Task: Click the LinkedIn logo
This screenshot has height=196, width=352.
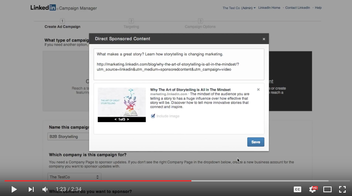Action: 43,7
